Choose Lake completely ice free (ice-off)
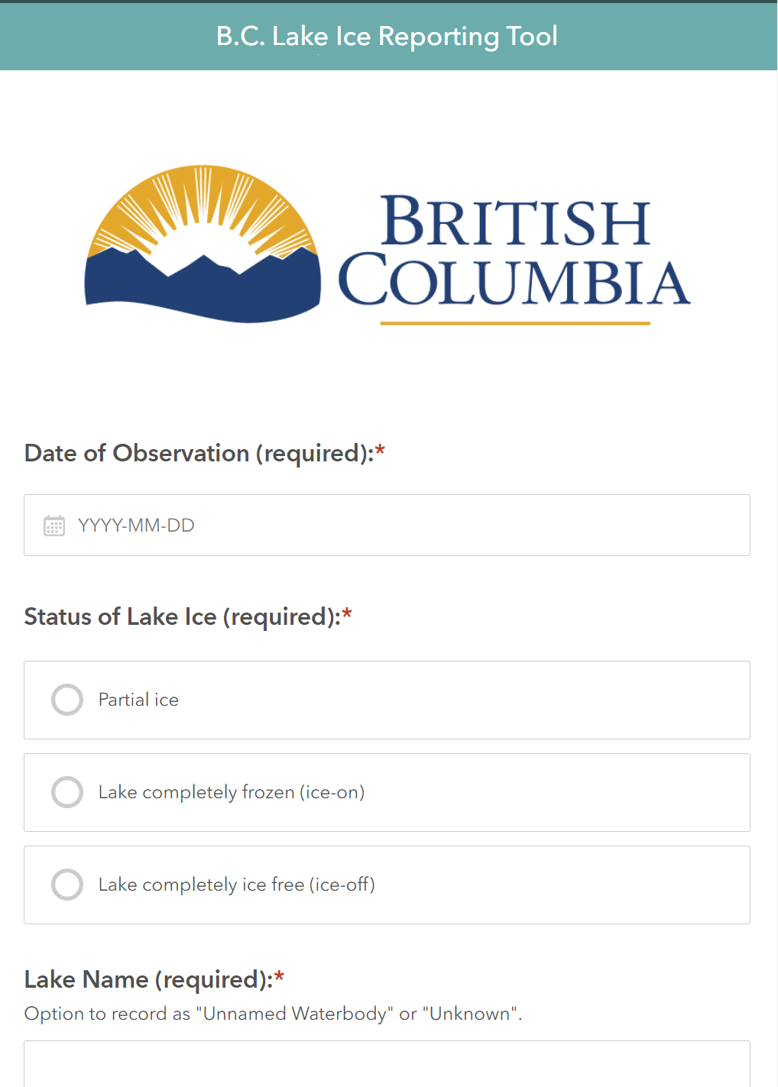This screenshot has height=1087, width=778. coord(67,885)
